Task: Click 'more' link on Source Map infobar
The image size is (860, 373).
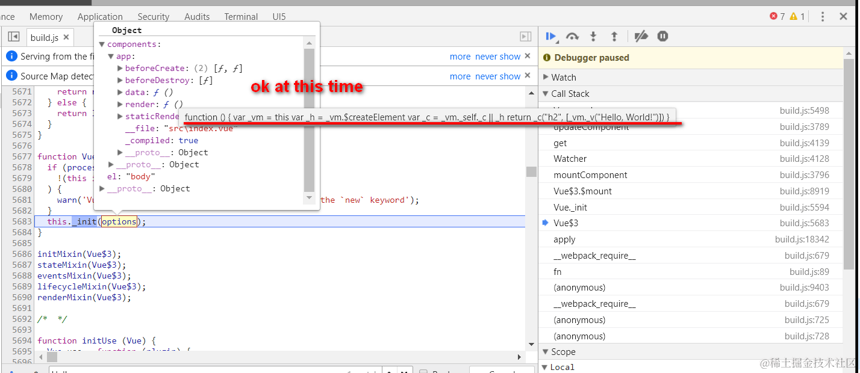Action: click(x=460, y=76)
